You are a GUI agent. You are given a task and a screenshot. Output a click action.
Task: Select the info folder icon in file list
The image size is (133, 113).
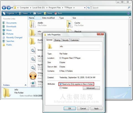(32, 33)
